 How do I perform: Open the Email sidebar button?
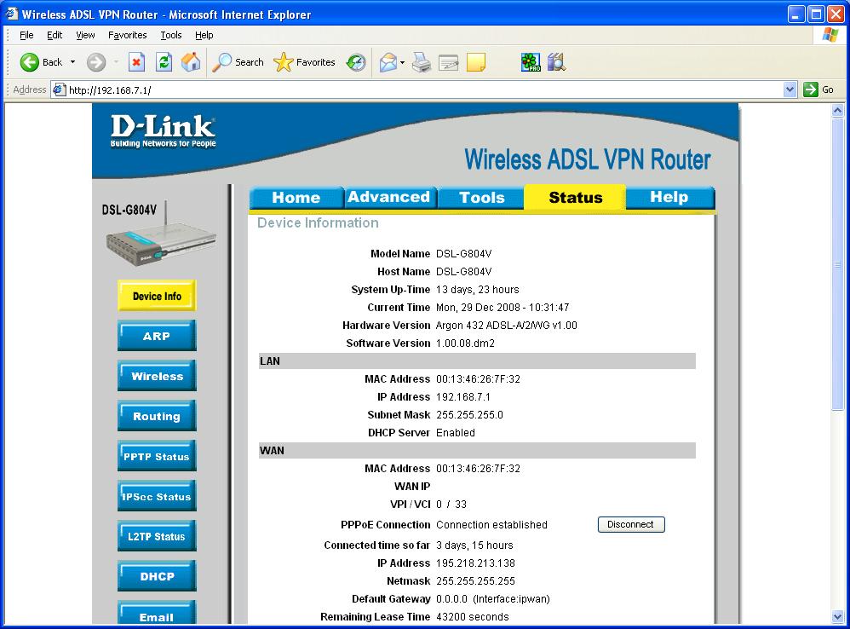157,614
